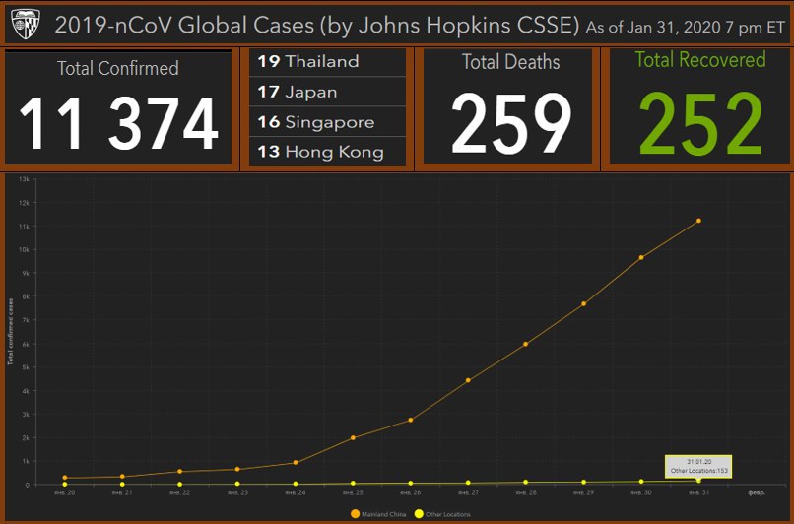Click the Other Locations data point for Jan 24
The width and height of the screenshot is (794, 524).
pos(296,484)
